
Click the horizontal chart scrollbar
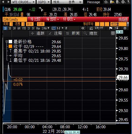coord(59,123)
